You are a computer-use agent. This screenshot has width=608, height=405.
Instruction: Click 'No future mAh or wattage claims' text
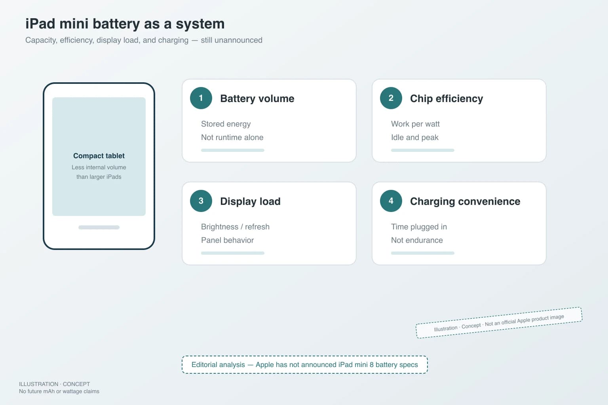(x=59, y=391)
